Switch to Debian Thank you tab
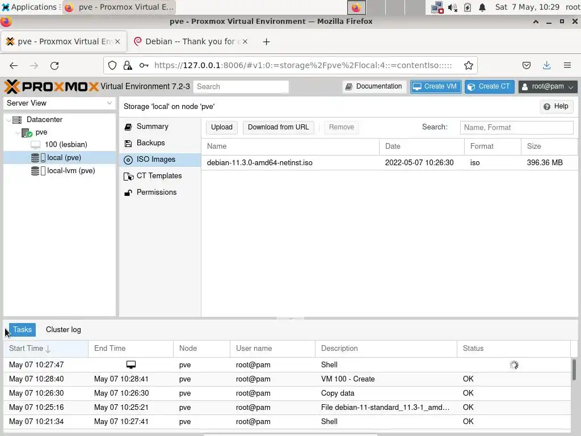The image size is (581, 436). 191,41
